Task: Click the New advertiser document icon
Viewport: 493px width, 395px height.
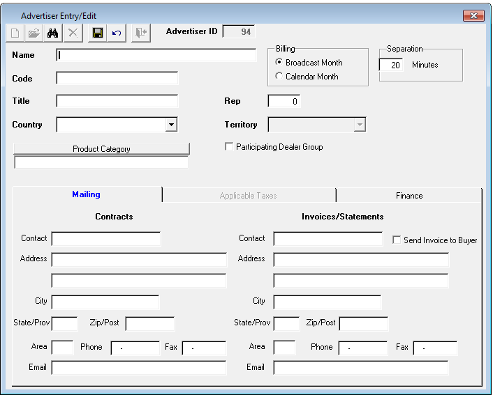Action: (x=15, y=33)
